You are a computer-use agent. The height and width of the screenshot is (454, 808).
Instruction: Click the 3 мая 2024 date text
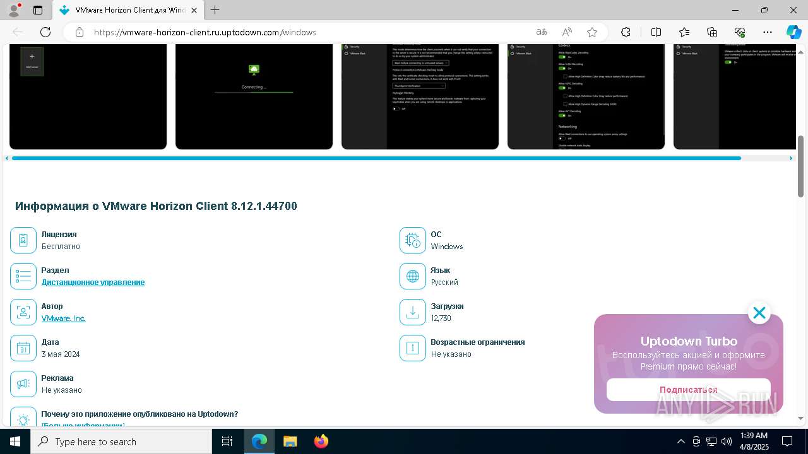pyautogui.click(x=61, y=354)
